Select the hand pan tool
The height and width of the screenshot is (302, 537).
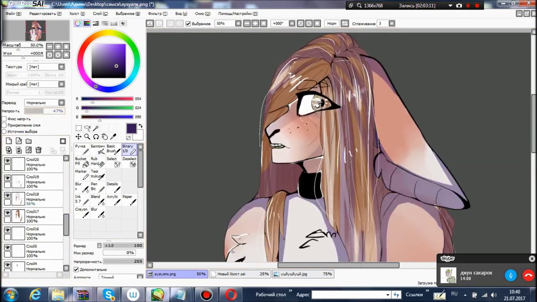[x=104, y=137]
